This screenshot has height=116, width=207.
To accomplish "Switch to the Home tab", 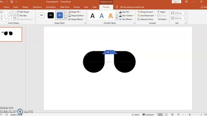I will pyautogui.click(x=6, y=7).
